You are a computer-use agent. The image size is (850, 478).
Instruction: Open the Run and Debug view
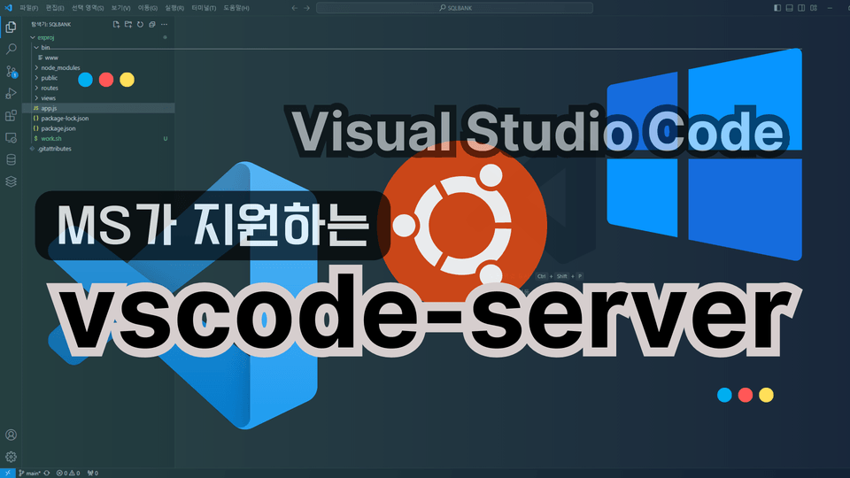click(11, 93)
